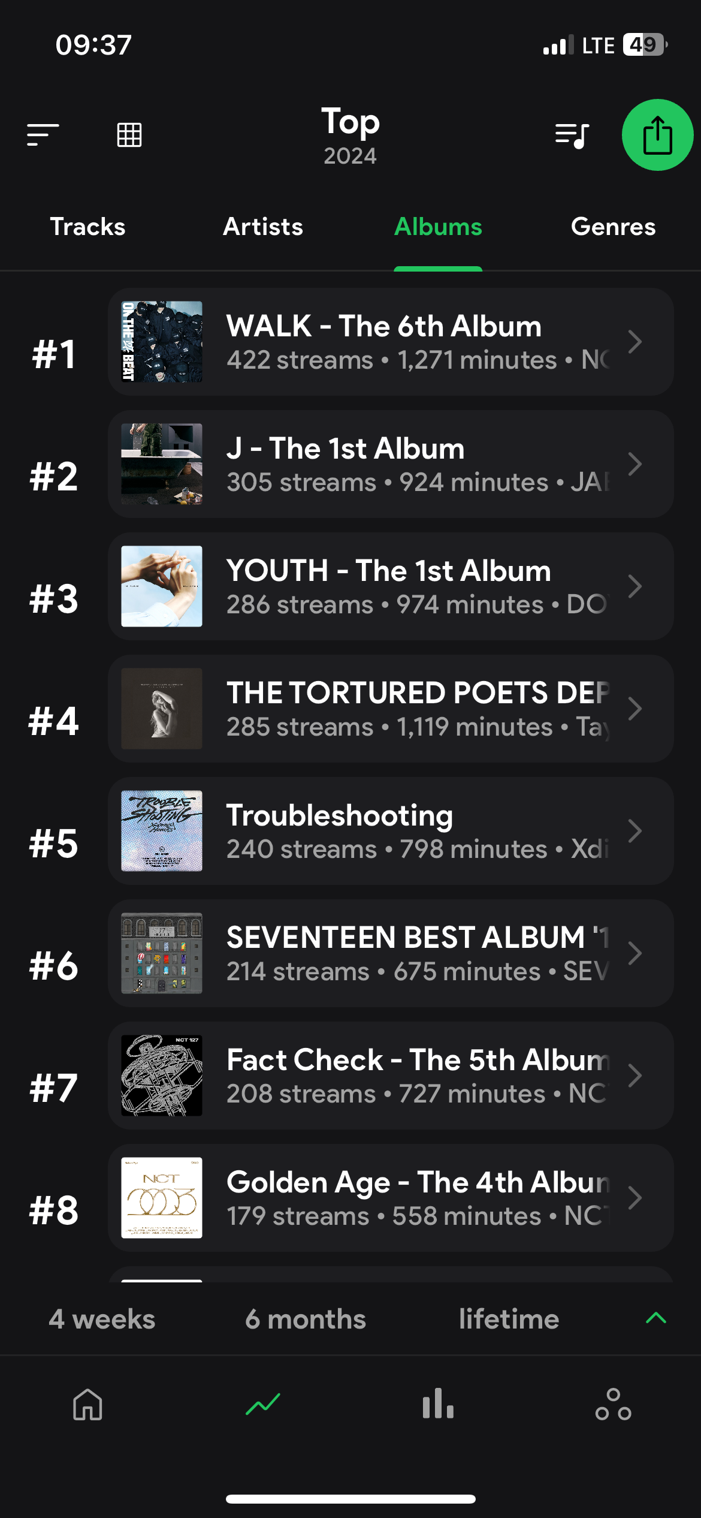Switch to the Tracks tab
701x1518 pixels.
click(x=87, y=227)
